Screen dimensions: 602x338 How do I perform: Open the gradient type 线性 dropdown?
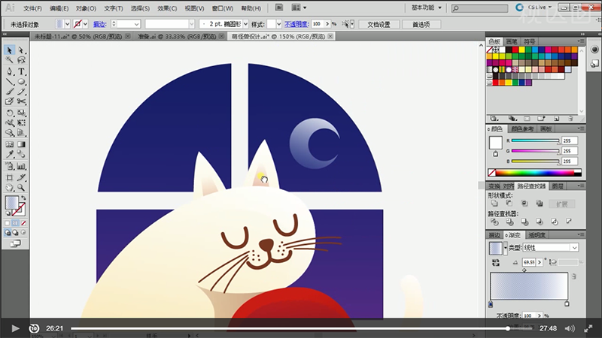tap(551, 248)
